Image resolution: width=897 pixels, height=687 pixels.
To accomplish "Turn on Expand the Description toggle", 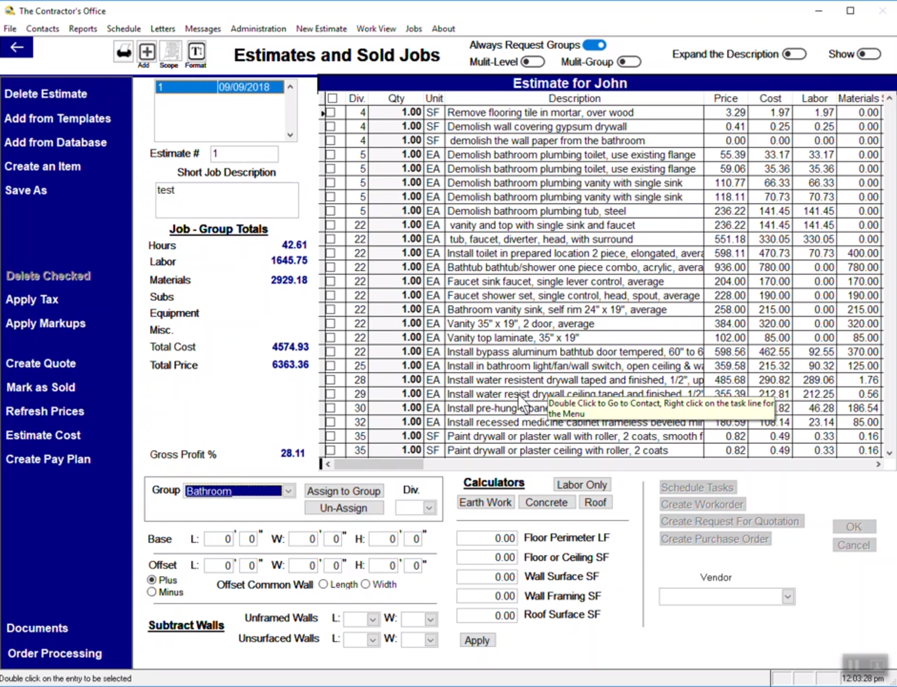I will point(794,54).
